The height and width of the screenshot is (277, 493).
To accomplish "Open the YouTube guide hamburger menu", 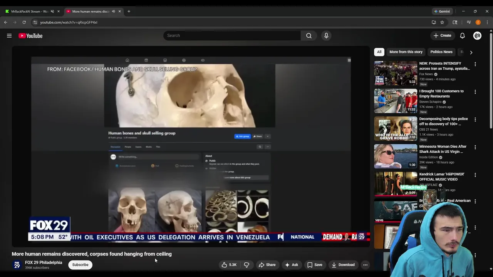I will coord(9,36).
